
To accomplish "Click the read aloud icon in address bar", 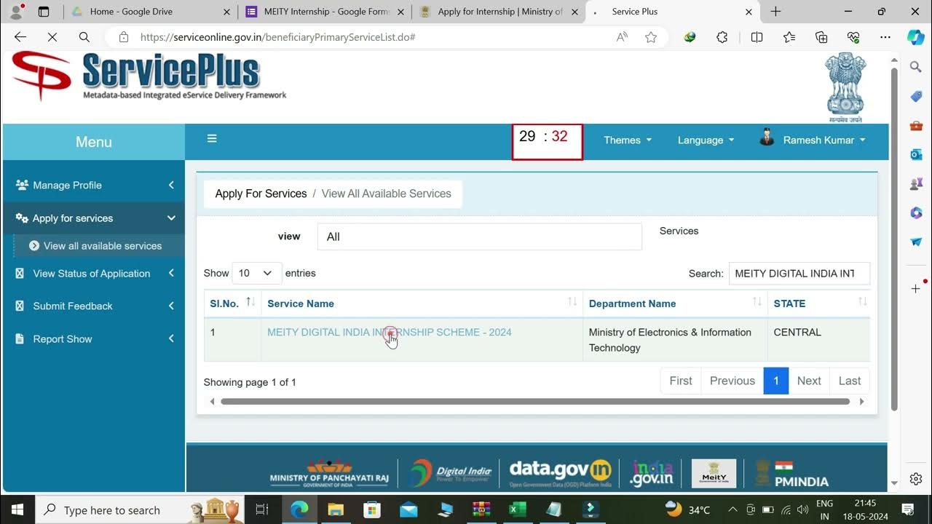I will coord(622,37).
